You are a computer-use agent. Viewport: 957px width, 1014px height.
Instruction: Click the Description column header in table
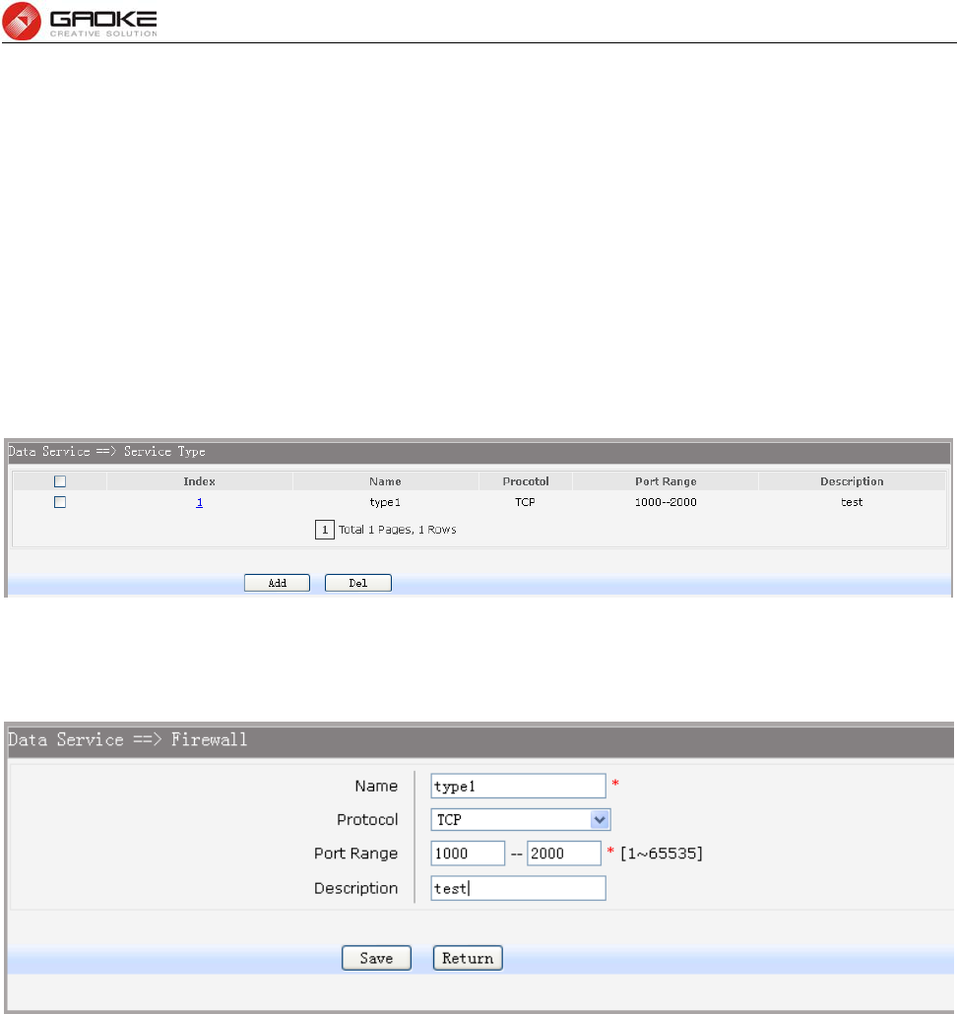click(852, 481)
